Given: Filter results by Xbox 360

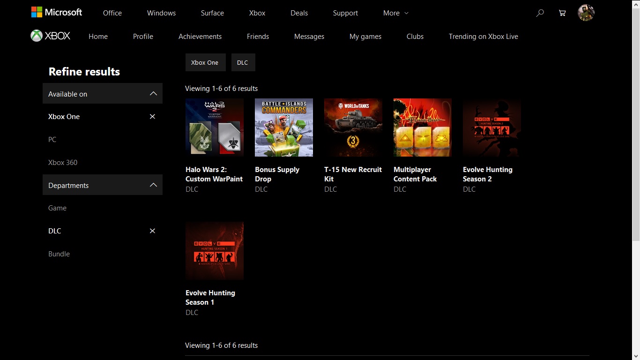Looking at the screenshot, I should [63, 163].
